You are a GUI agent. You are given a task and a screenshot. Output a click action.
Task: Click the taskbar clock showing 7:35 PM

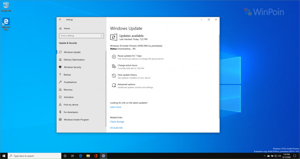(x=286, y=156)
